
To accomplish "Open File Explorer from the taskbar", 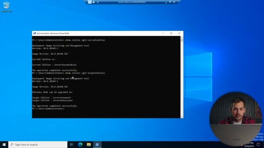I will tap(89, 144).
